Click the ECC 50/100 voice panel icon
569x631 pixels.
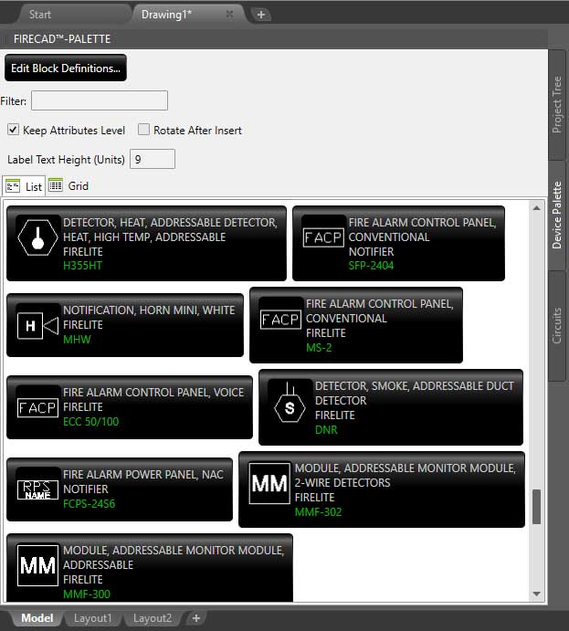pos(37,407)
